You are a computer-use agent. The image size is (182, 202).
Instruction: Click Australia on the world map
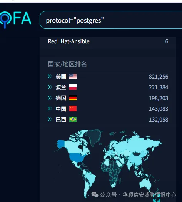(146, 184)
